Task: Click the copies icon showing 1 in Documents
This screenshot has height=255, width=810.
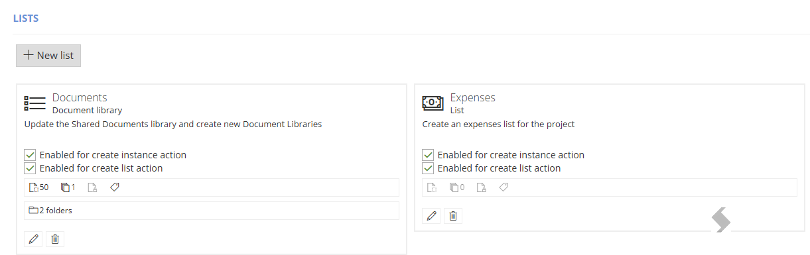Action: tap(68, 187)
